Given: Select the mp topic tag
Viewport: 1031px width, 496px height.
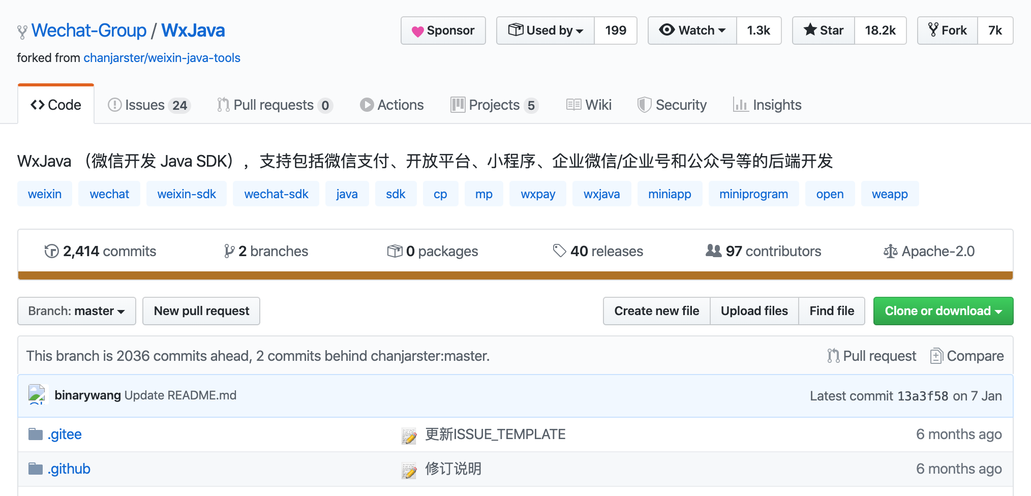Looking at the screenshot, I should (x=484, y=194).
